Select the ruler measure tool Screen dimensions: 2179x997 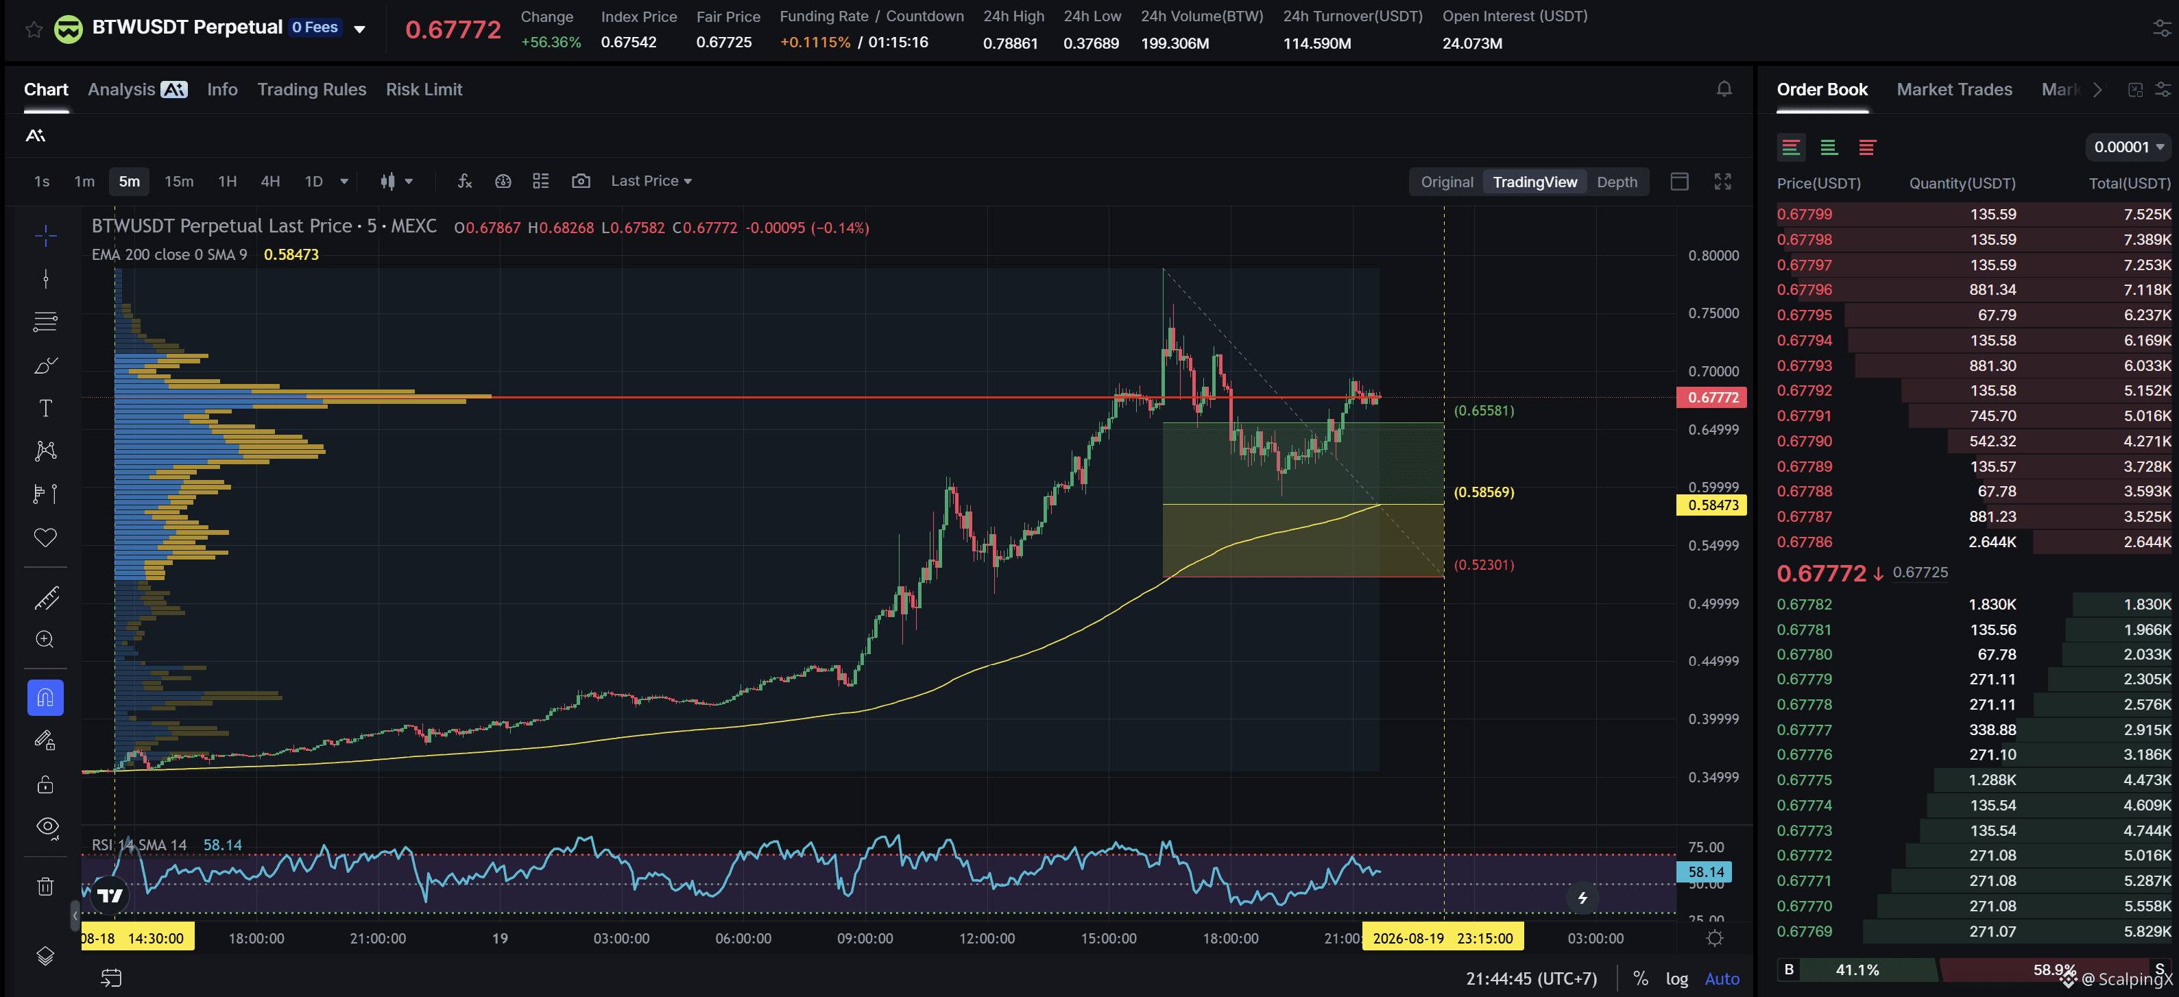pyautogui.click(x=46, y=598)
